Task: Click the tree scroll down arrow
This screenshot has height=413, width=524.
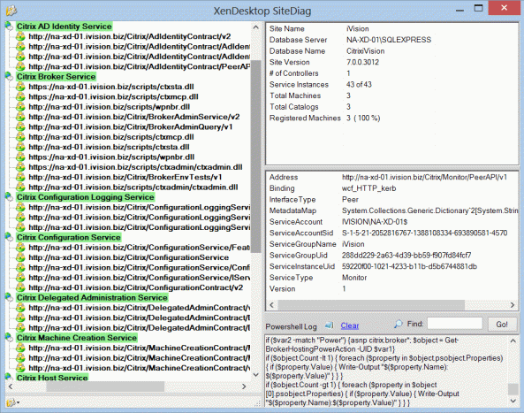Action: 256,375
